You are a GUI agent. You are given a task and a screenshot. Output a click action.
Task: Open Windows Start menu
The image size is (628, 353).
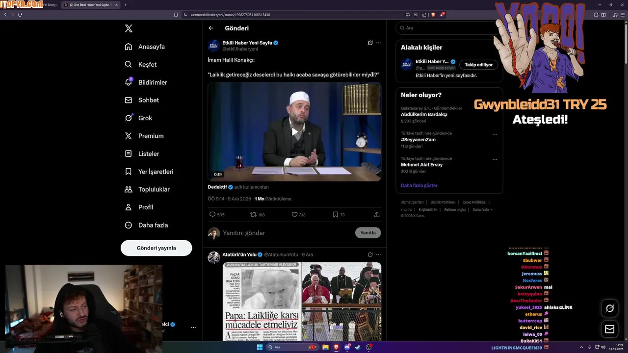[x=260, y=347]
